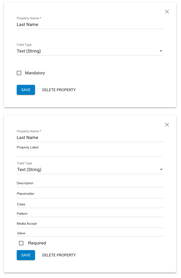Click the Property Label input
The image size is (181, 278).
(89, 151)
